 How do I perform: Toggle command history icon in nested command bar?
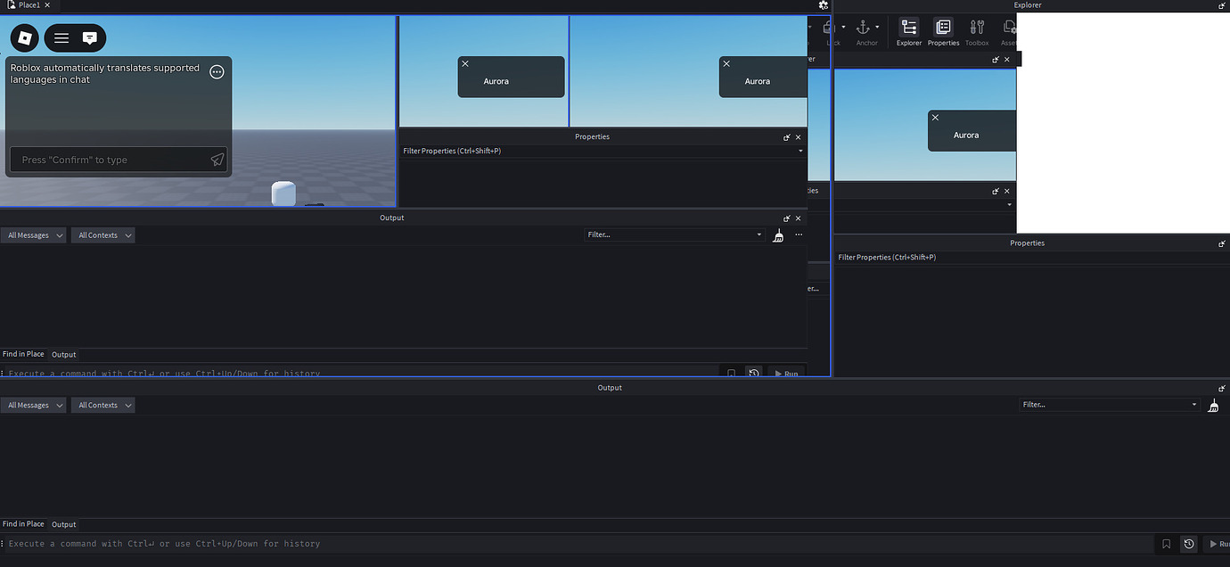[754, 373]
